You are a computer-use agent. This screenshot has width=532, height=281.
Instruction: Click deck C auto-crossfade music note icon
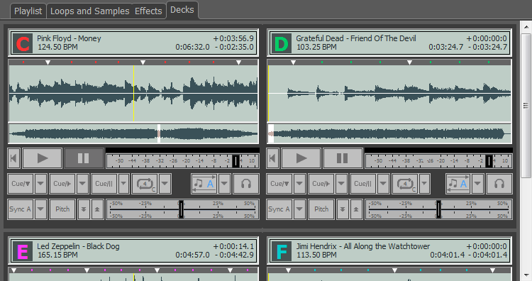point(204,184)
